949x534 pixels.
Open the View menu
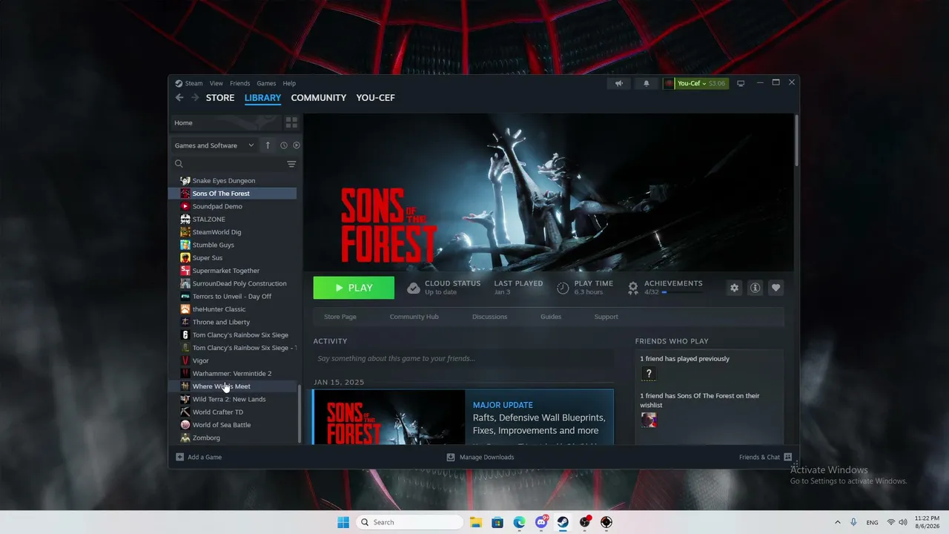click(x=216, y=83)
